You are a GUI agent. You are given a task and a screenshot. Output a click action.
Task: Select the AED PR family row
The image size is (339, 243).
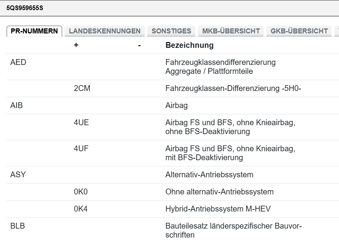click(x=18, y=62)
